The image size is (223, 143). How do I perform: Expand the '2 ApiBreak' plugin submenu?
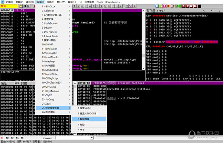point(54,11)
